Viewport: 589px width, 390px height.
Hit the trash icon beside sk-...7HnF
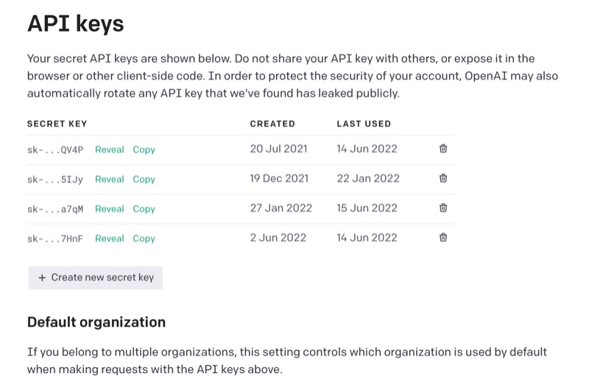(443, 238)
